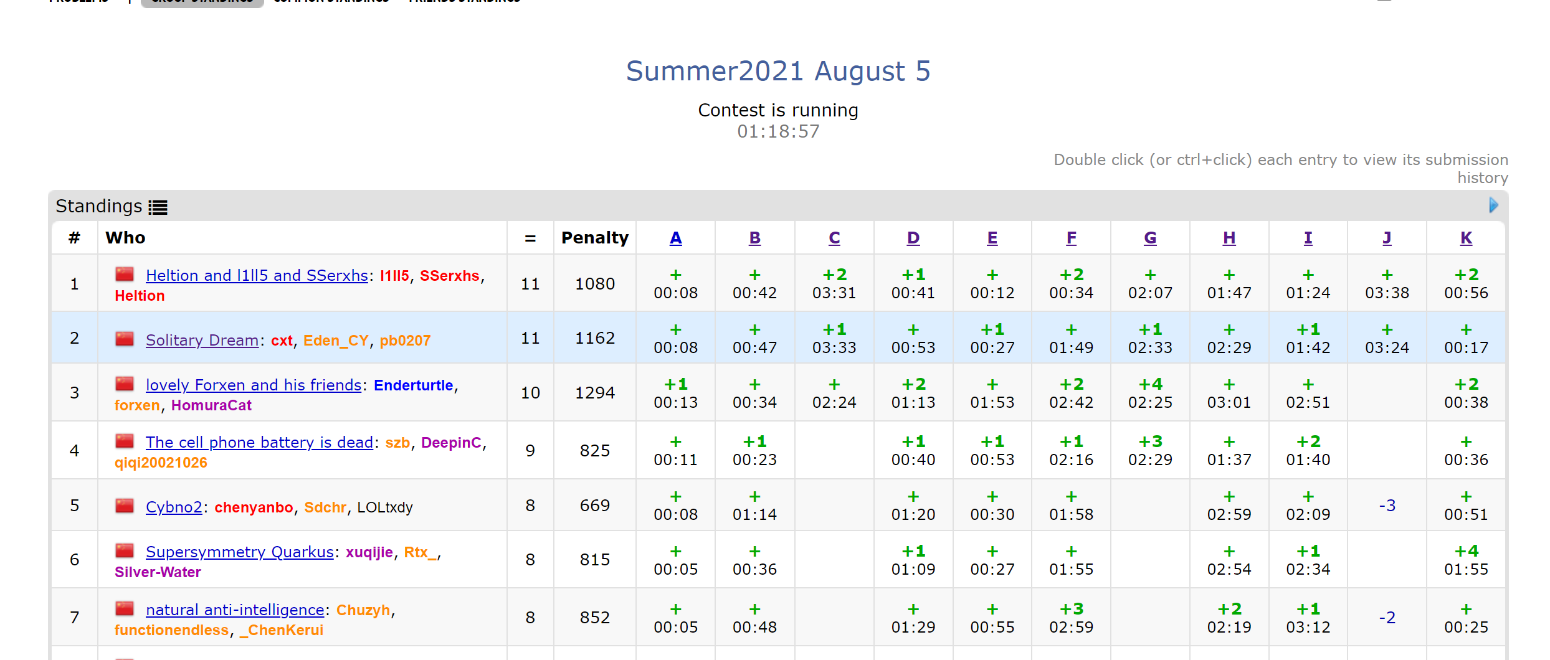Screen dimensions: 1550x660
Task: Open the Cybno2 team page
Action: pos(174,507)
